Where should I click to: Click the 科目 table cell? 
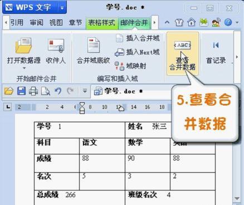(57, 146)
